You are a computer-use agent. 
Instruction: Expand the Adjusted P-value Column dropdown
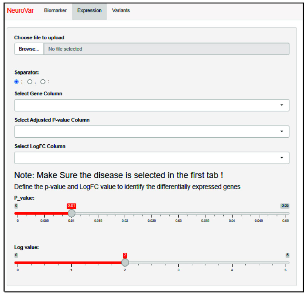(152, 132)
